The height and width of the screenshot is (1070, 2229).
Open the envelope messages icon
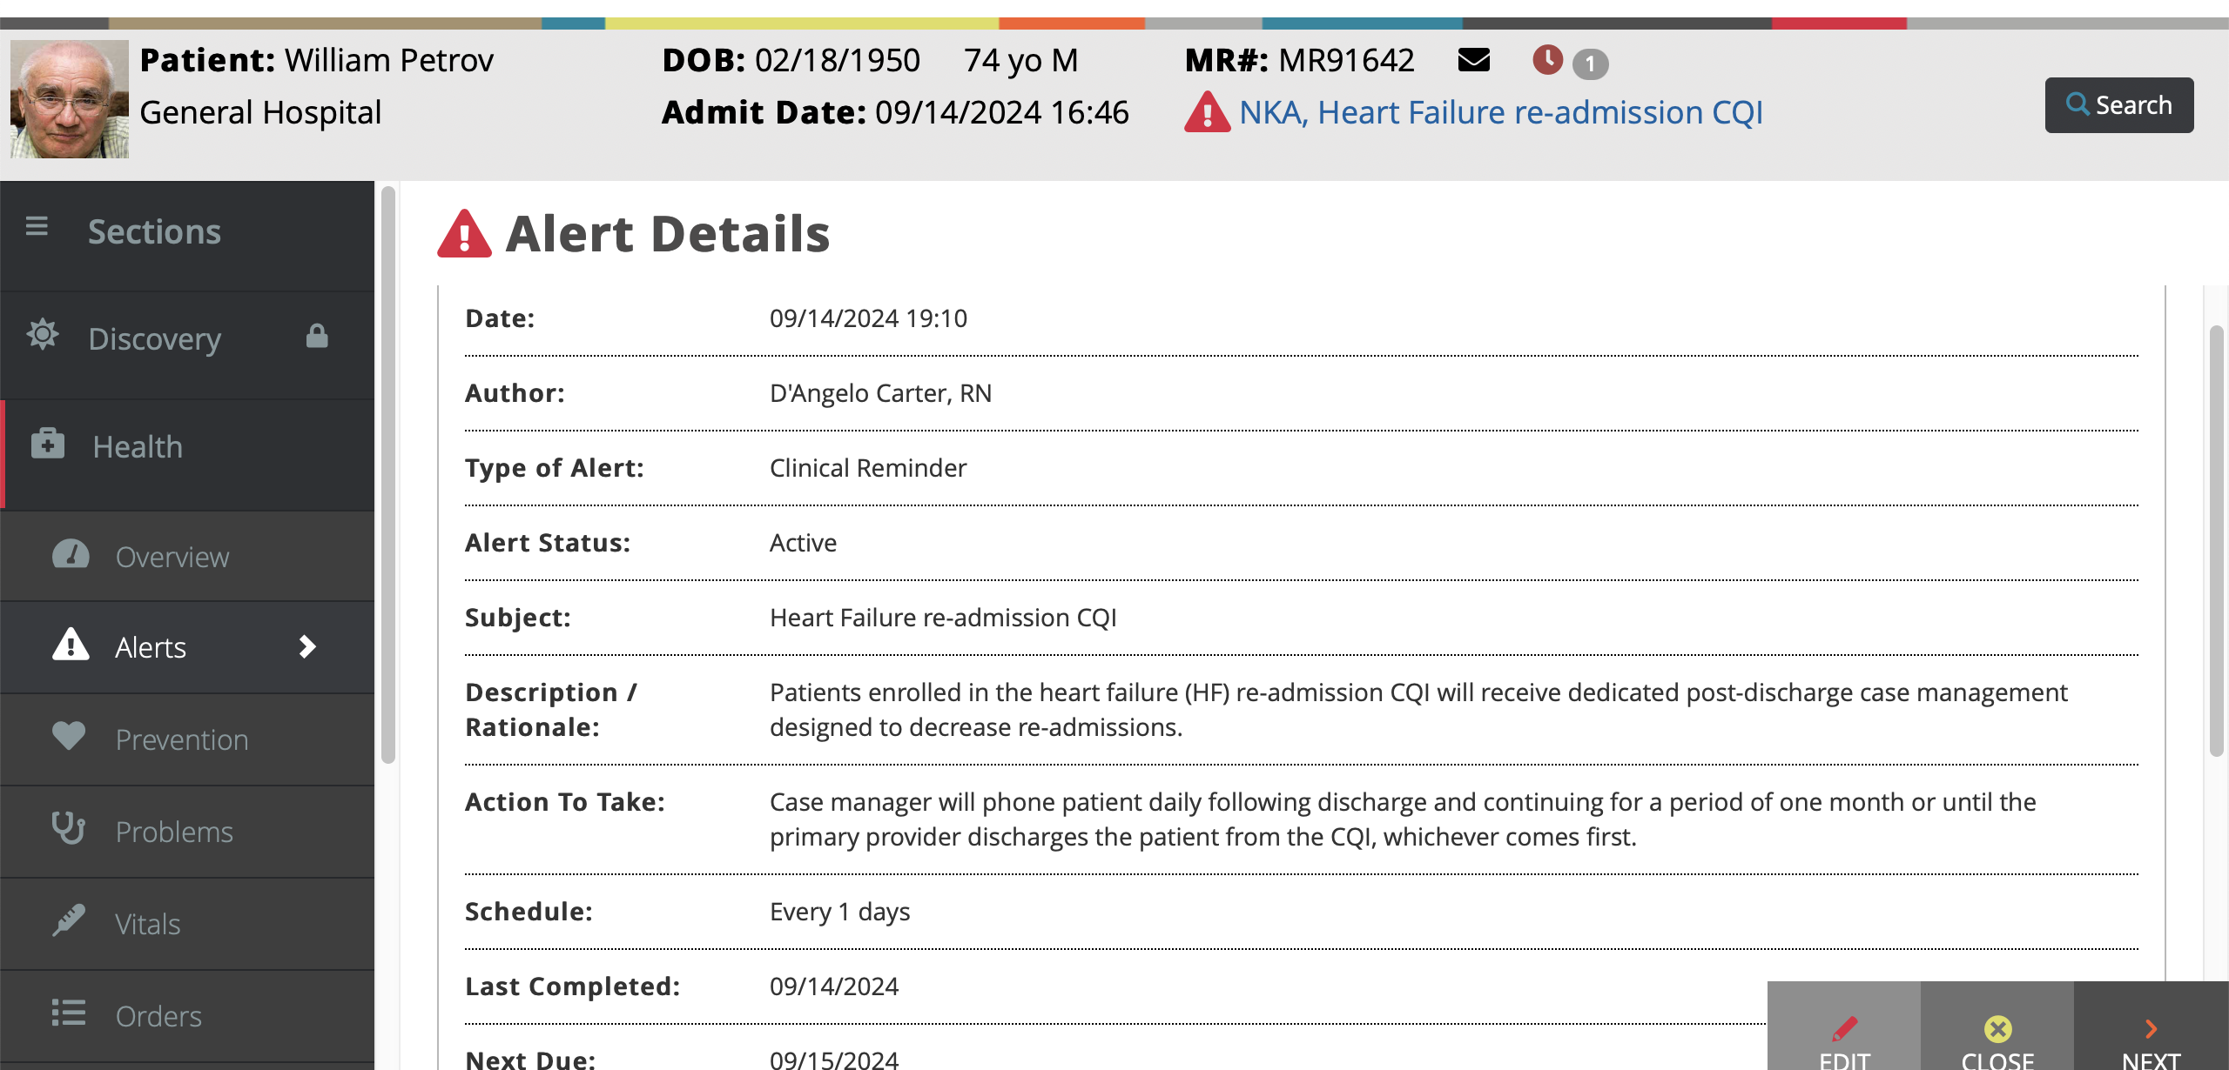[1473, 60]
